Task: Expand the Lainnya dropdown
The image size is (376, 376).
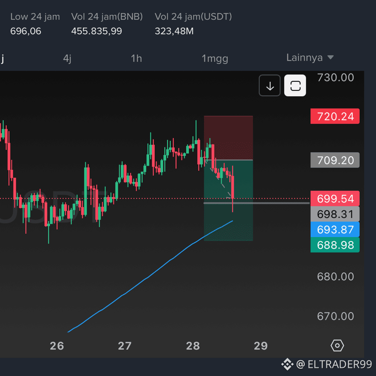Action: (310, 58)
